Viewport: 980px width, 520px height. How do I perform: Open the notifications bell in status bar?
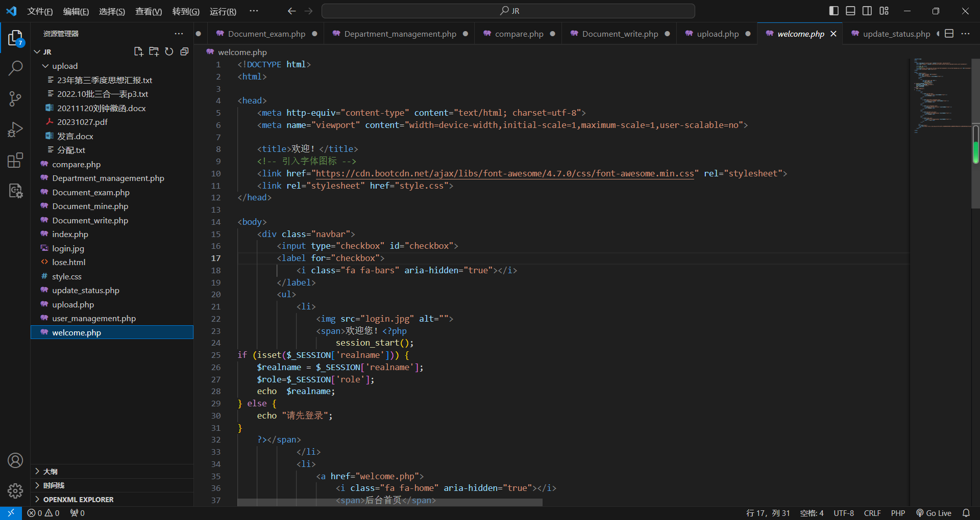[x=966, y=513]
